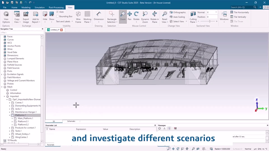
Task: Switch to Orthographic view
Action: tap(178, 12)
